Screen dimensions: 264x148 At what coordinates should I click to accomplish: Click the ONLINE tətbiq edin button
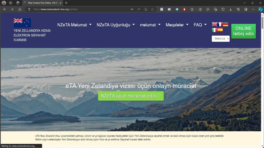coord(243,31)
